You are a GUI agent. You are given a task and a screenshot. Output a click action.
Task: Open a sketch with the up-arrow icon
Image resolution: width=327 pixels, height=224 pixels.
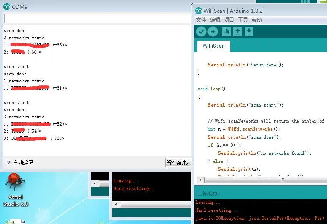pyautogui.click(x=237, y=32)
